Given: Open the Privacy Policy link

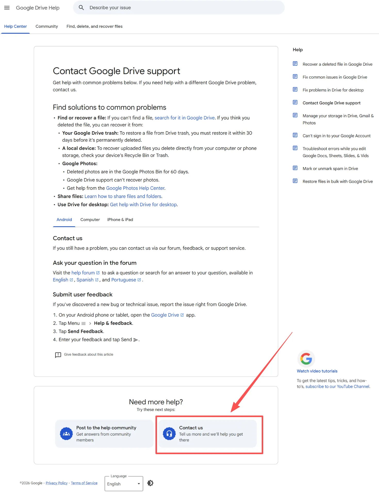Looking at the screenshot, I should (56, 483).
